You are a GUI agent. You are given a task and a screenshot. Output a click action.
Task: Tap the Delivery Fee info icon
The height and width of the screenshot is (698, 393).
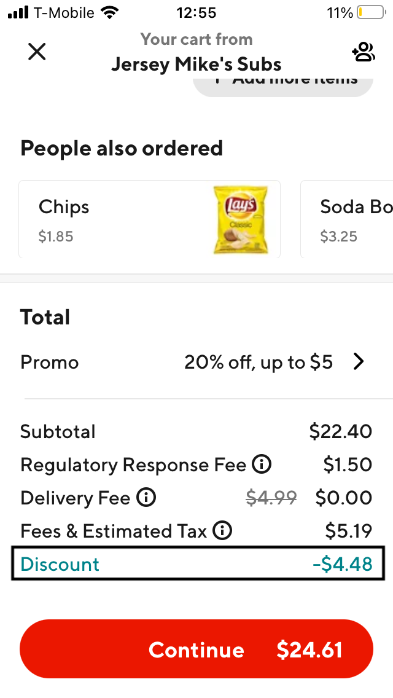click(146, 498)
